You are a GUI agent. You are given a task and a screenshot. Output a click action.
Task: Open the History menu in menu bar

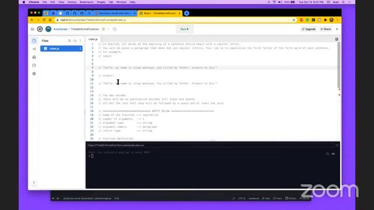pyautogui.click(x=72, y=2)
